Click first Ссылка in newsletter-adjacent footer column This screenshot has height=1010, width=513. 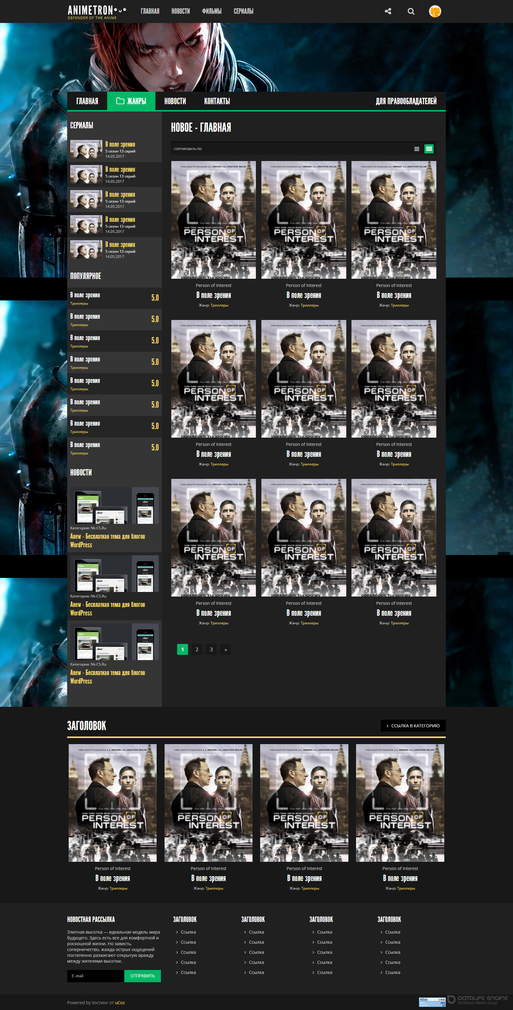(188, 932)
